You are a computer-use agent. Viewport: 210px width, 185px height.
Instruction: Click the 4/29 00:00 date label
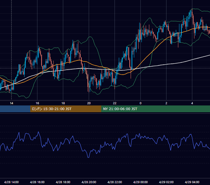pyautogui.click(x=141, y=182)
